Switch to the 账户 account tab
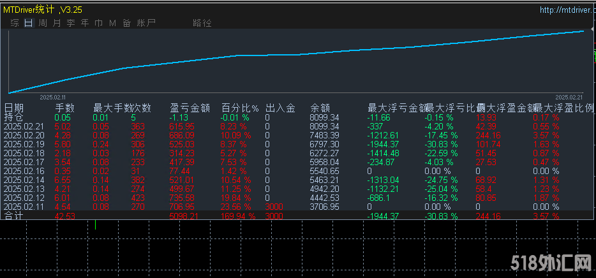The image size is (596, 278). pos(146,23)
